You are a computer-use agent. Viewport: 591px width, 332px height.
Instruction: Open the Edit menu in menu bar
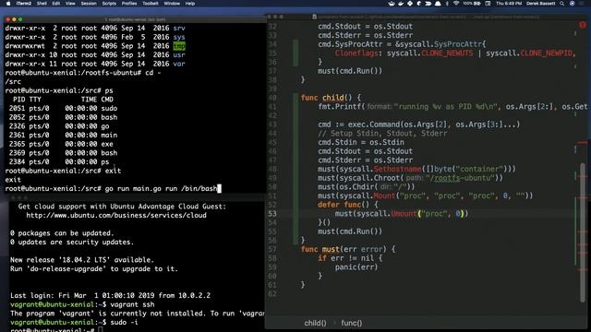pyautogui.click(x=56, y=4)
